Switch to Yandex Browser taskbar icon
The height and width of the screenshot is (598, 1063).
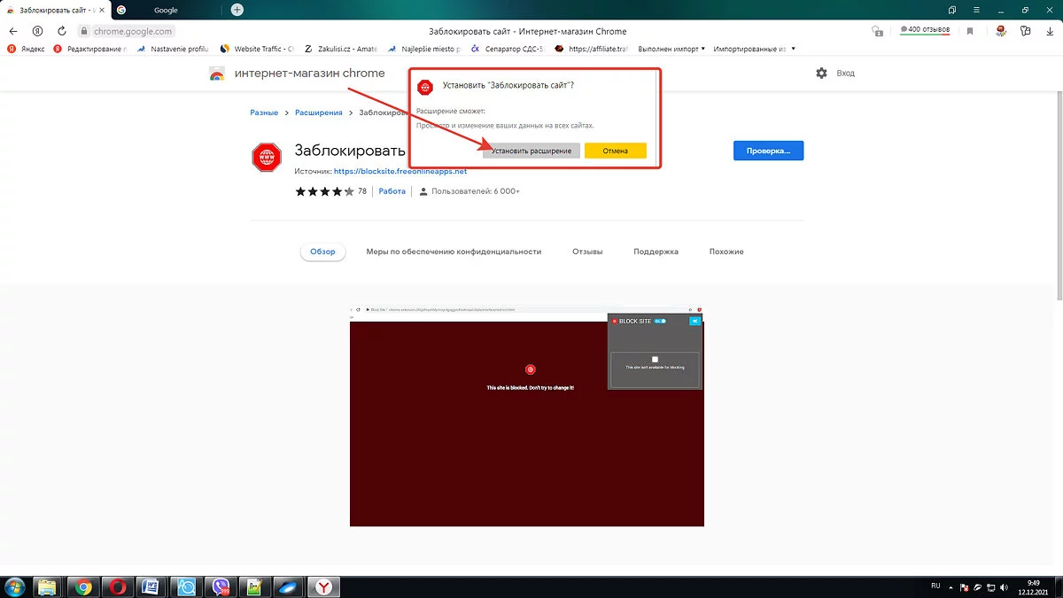(325, 586)
